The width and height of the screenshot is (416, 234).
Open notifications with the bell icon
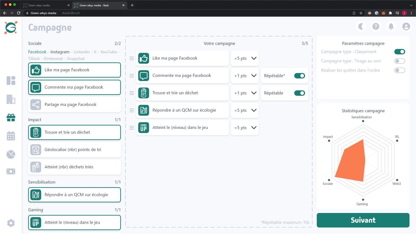coord(391,26)
